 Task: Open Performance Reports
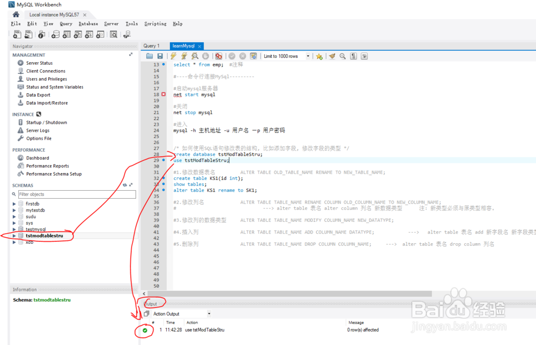tap(48, 166)
